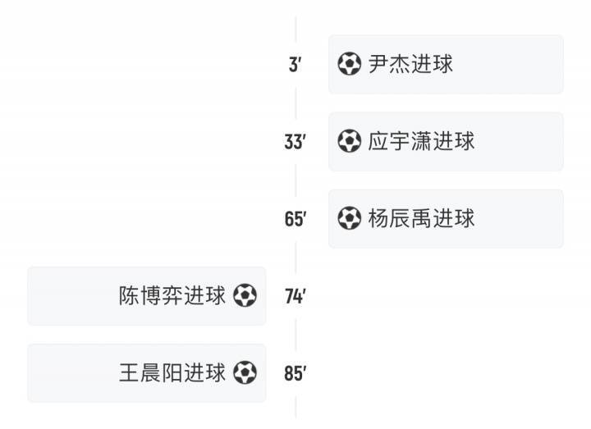This screenshot has height=429, width=591.
Task: Click empty left area of 陈博弈 goal card
Action: tap(71, 295)
